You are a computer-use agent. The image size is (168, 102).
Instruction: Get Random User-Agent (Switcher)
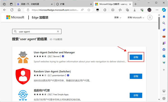tap(136, 76)
